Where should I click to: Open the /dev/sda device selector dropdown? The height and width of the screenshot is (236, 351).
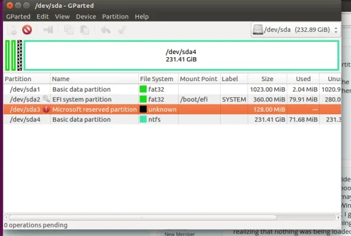(x=296, y=29)
